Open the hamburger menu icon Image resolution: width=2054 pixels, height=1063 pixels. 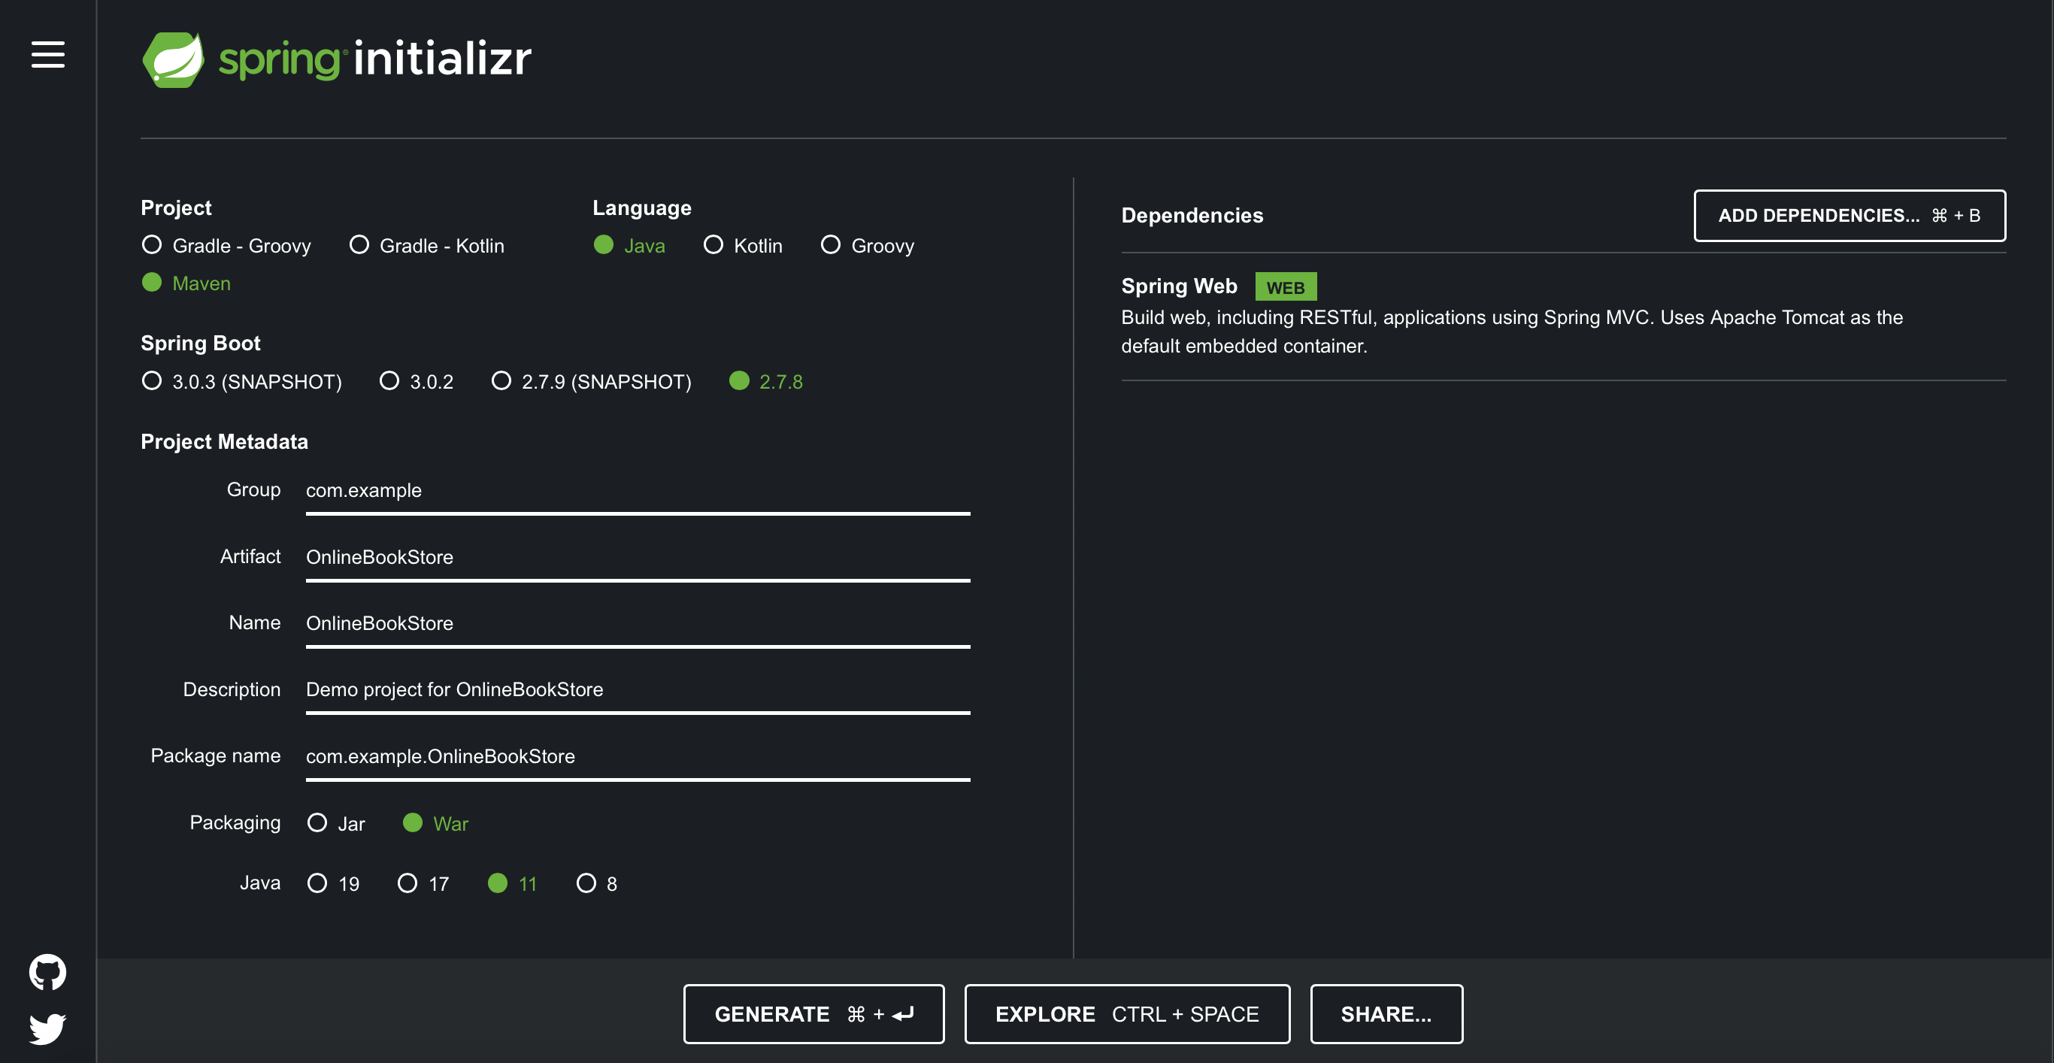pyautogui.click(x=48, y=54)
